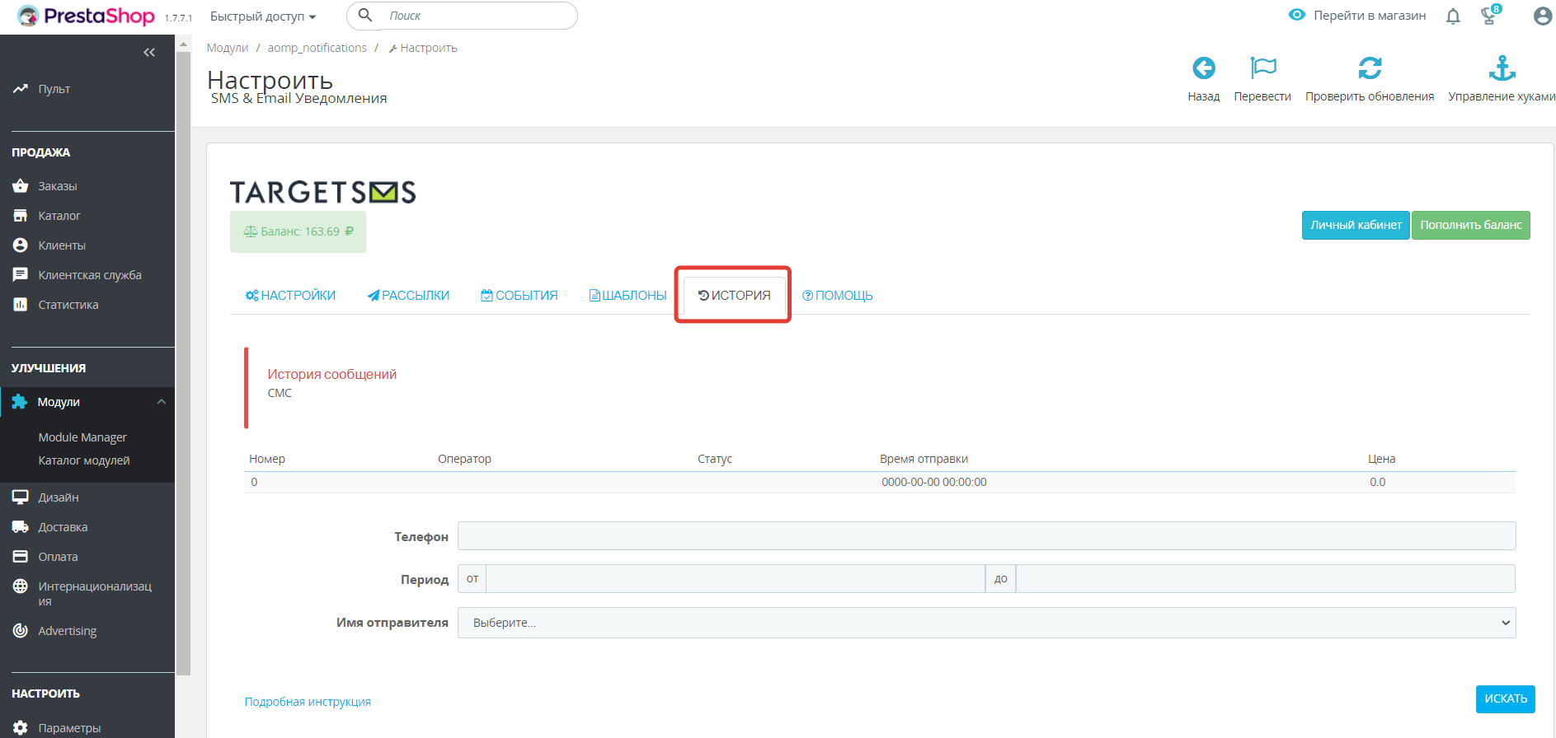Screen dimensions: 1556x738
Task: Click the Назад back arrow icon
Action: click(x=1204, y=68)
